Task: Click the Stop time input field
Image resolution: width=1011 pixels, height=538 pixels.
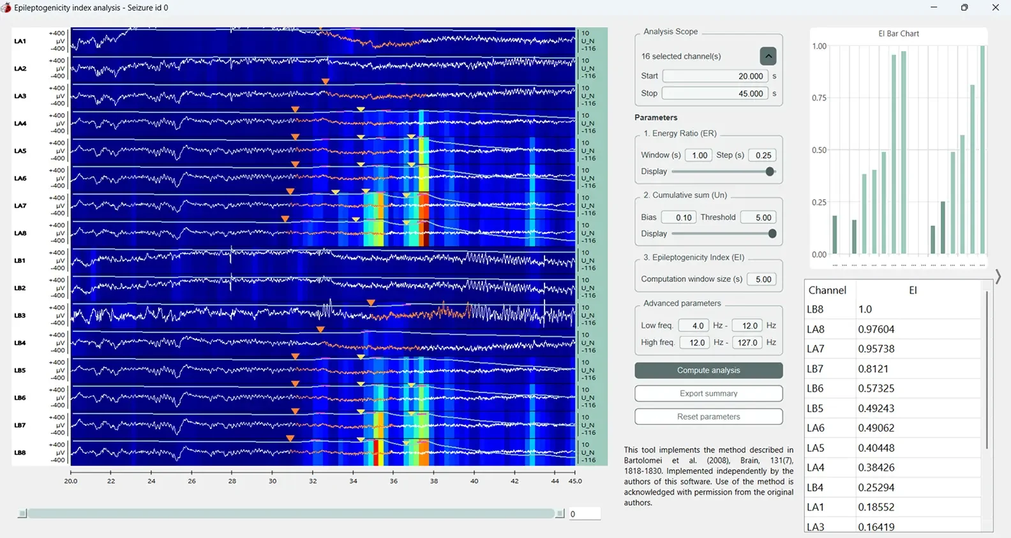Action: (x=715, y=93)
